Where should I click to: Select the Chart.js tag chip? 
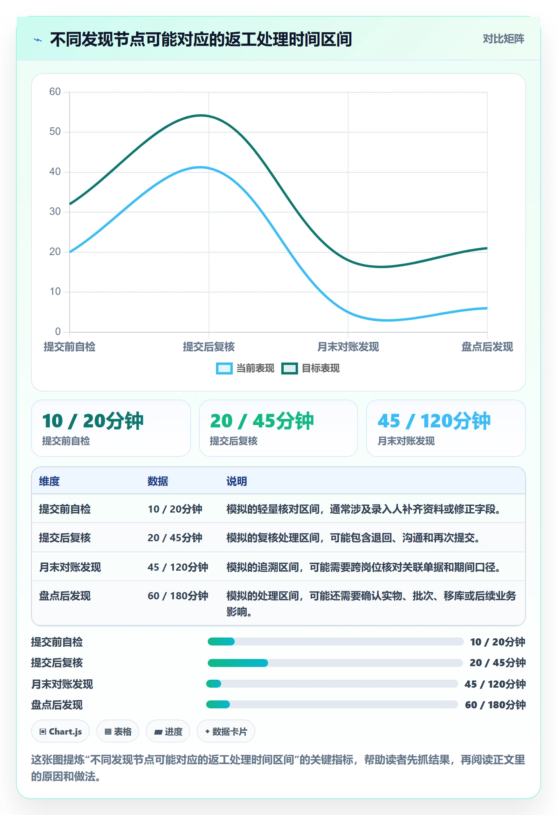[60, 731]
